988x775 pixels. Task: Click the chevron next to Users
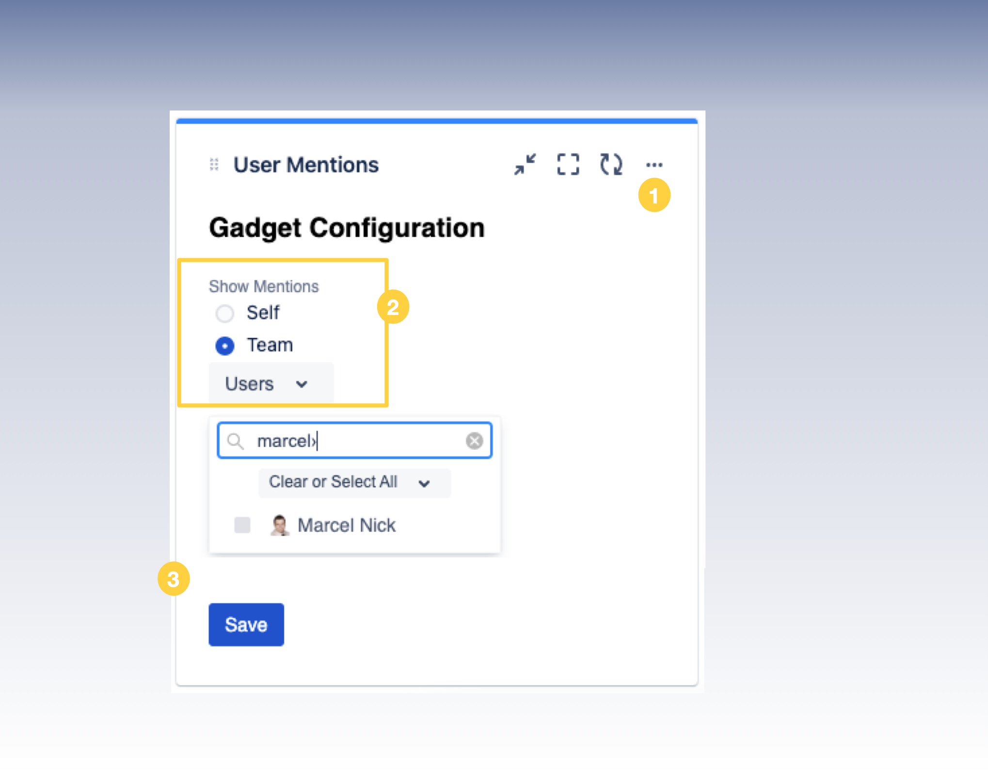click(x=302, y=384)
